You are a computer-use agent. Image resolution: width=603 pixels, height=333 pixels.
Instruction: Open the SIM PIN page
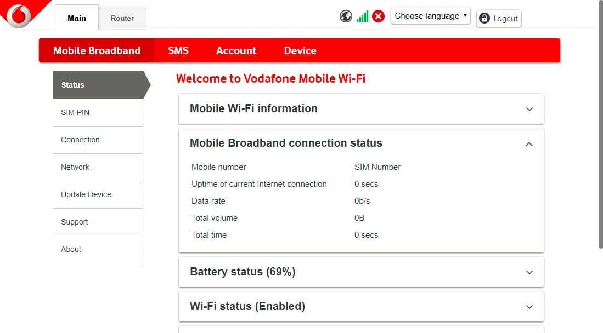(x=75, y=112)
